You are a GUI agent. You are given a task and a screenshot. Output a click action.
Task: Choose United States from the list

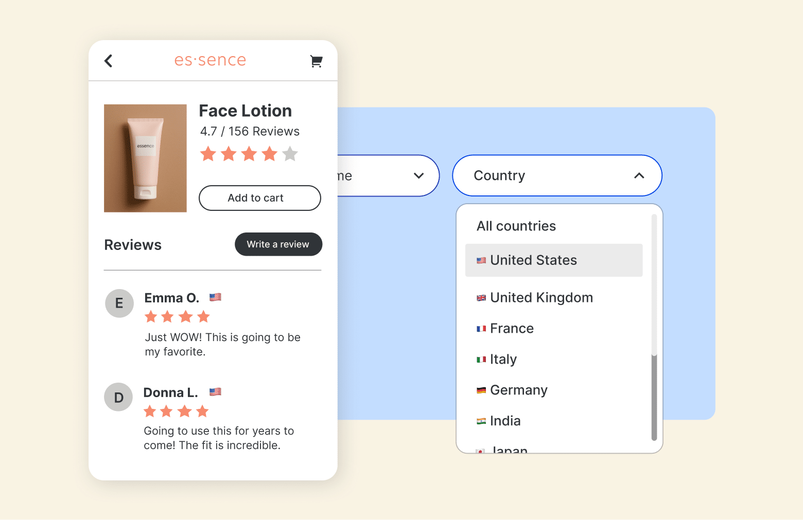point(554,260)
